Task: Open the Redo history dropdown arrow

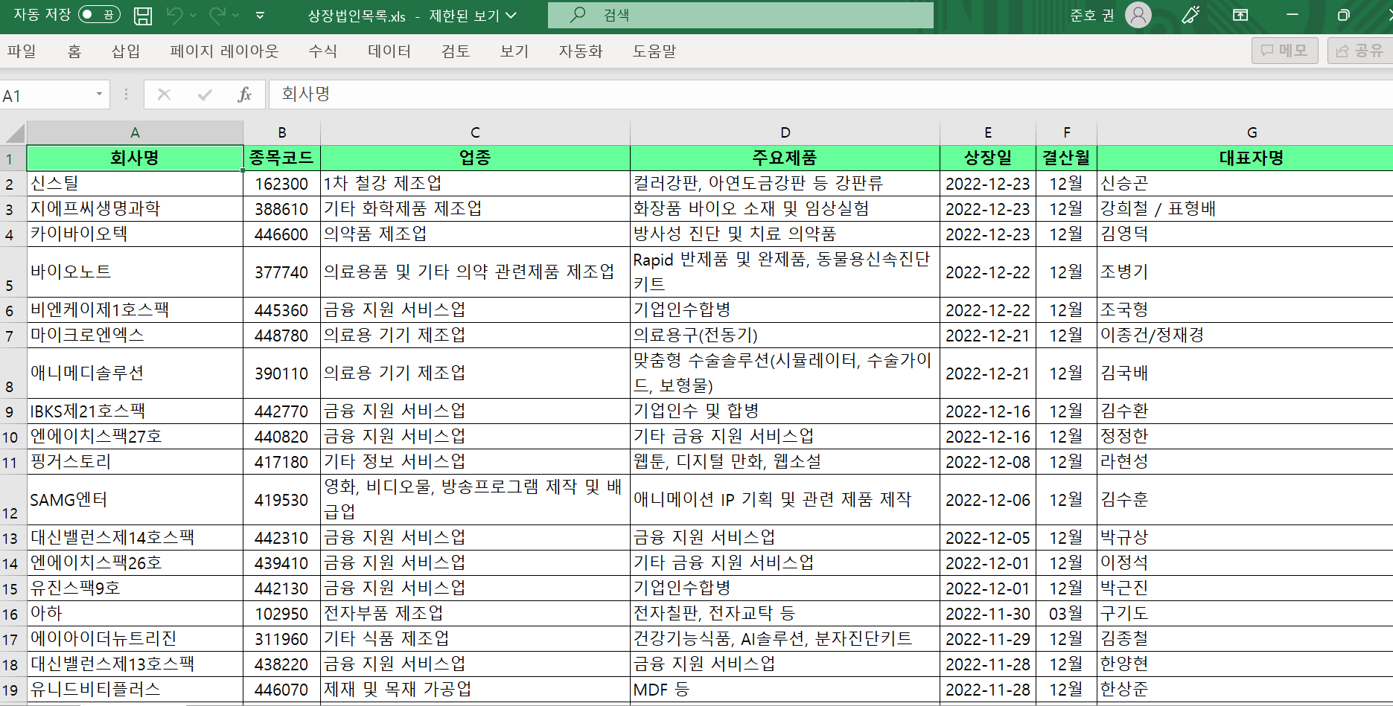Action: point(236,16)
